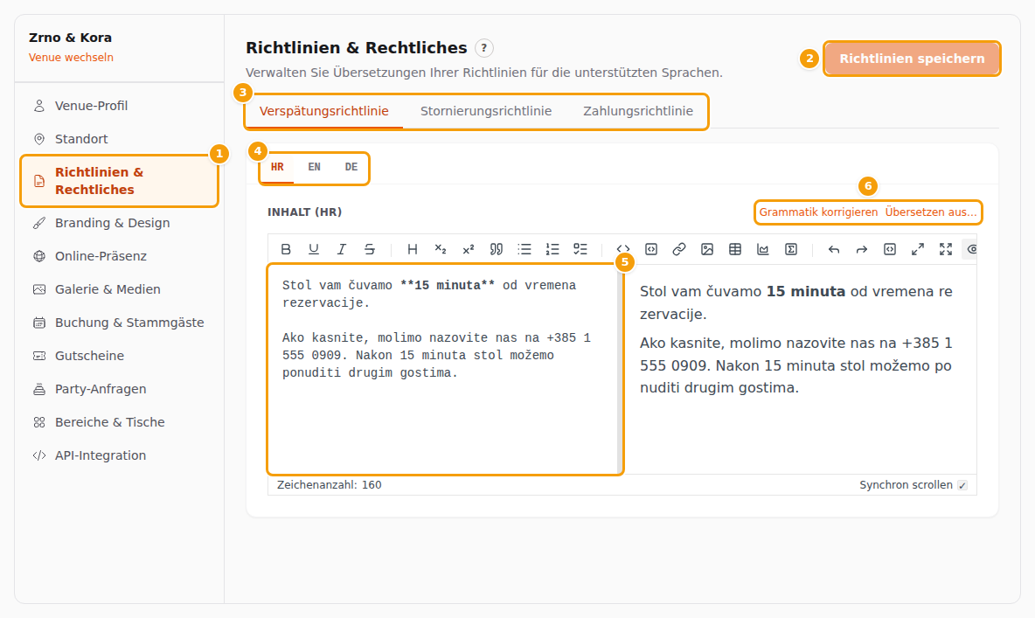Switch to the Verspätungsrichtlinie tab
The width and height of the screenshot is (1035, 618).
(x=323, y=111)
